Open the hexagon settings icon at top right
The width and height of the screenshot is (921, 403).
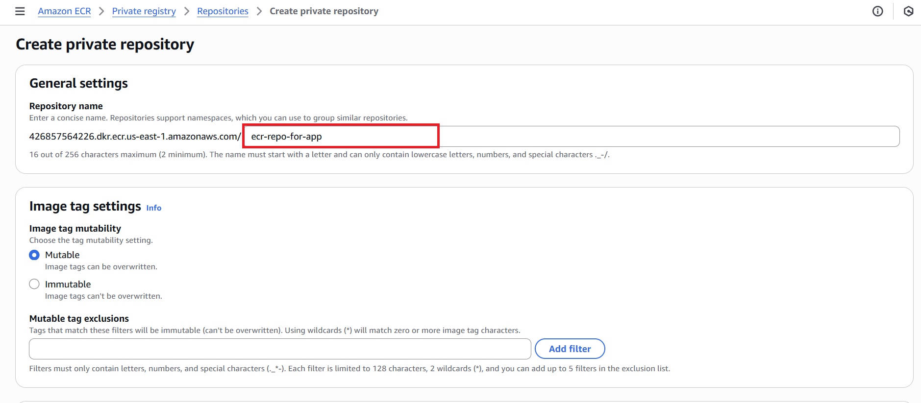point(908,11)
